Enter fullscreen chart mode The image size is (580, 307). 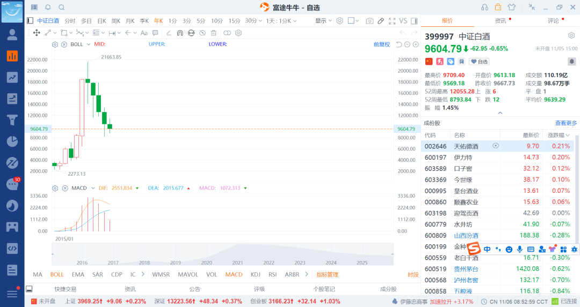pyautogui.click(x=392, y=21)
